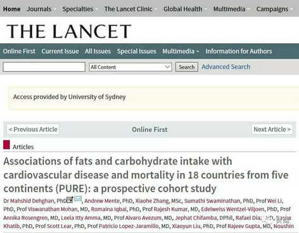This screenshot has height=233, width=299.
Task: Go to All Issues
Action: [98, 51]
